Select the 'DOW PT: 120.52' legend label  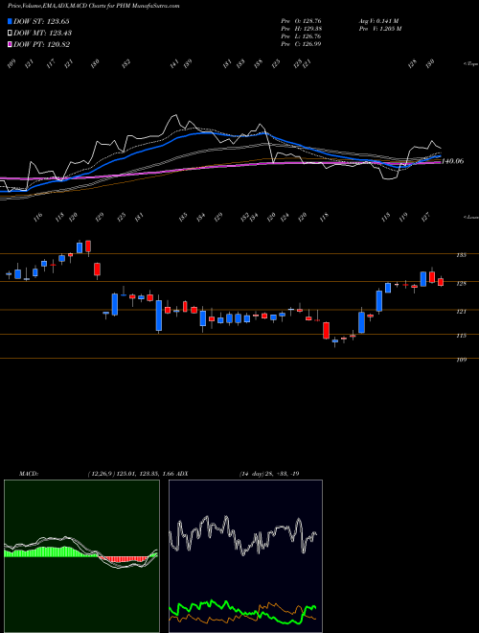41,44
